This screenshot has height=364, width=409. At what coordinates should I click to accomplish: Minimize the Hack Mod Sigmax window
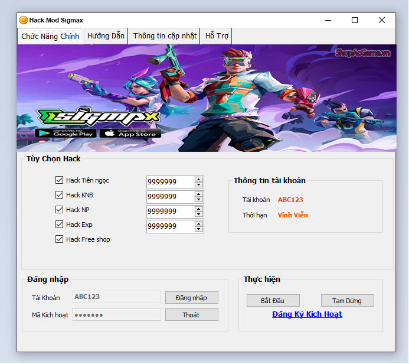pyautogui.click(x=328, y=20)
